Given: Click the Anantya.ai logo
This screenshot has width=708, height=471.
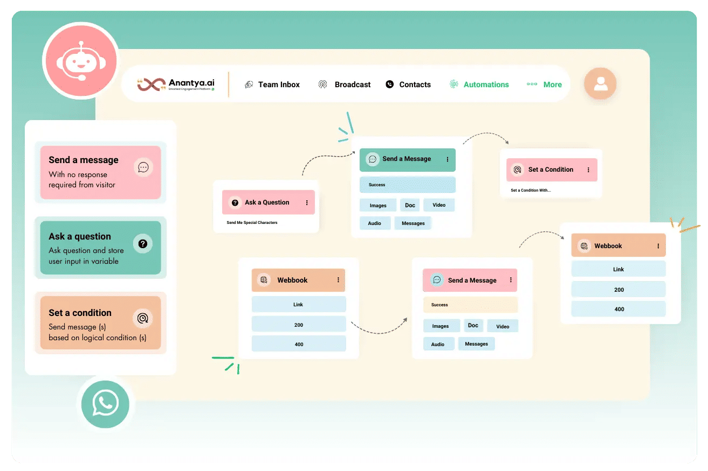Looking at the screenshot, I should click(x=176, y=84).
